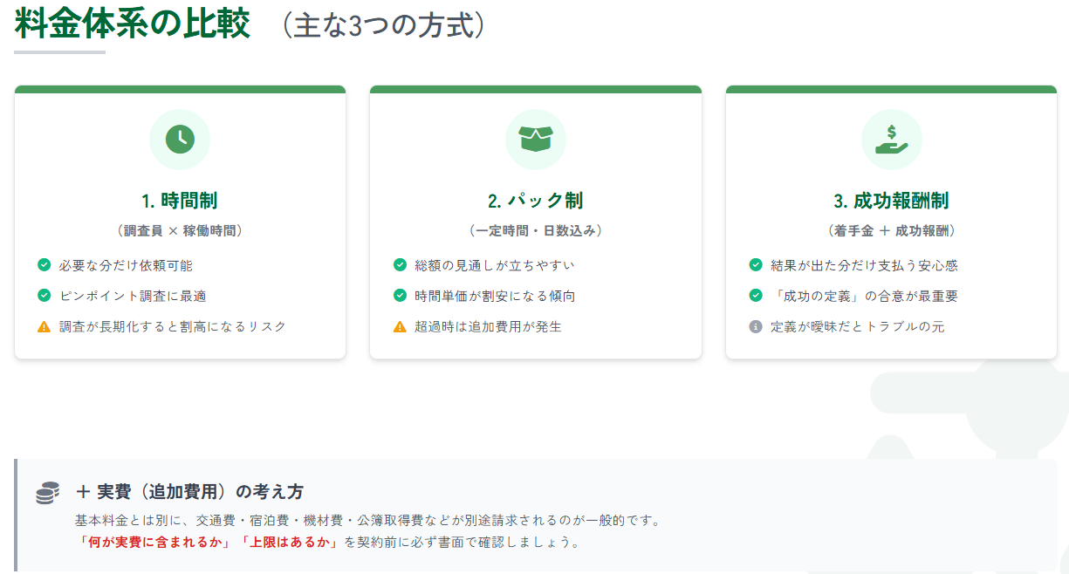Click the clock icon above 時間制
Image resolution: width=1069 pixels, height=574 pixels.
pos(180,140)
